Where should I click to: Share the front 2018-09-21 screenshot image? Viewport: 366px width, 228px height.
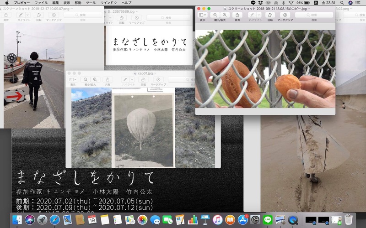237,15
